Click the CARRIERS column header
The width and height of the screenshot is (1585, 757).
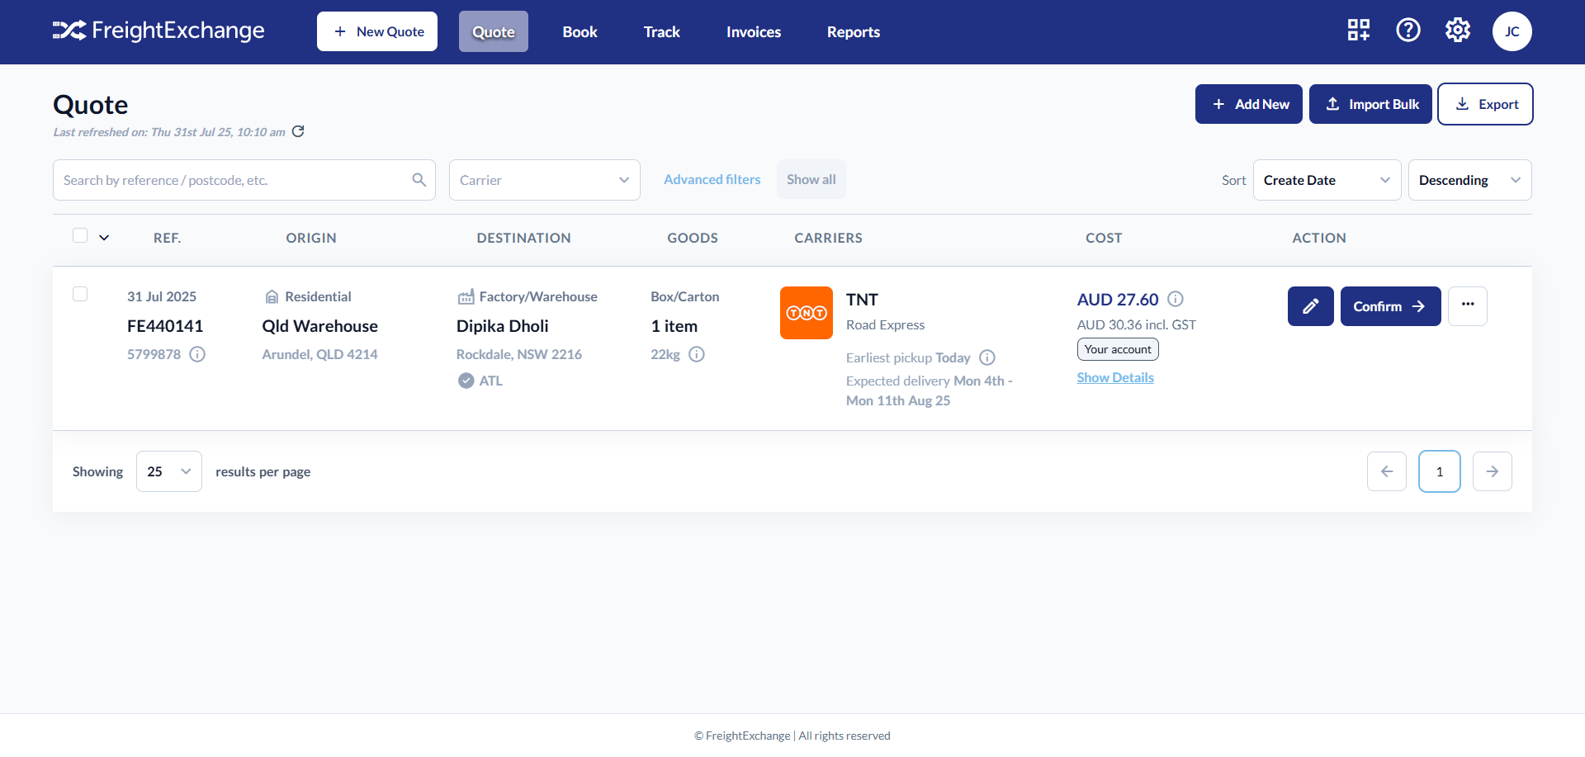pos(829,238)
